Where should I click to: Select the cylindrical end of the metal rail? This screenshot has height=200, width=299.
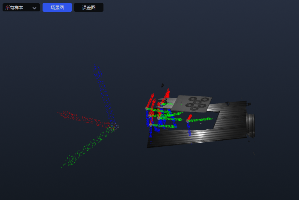[251, 126]
